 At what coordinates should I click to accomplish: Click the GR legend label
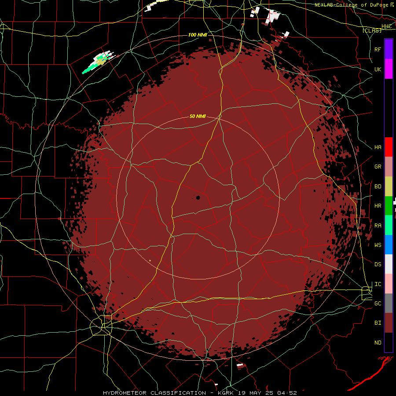coord(378,167)
